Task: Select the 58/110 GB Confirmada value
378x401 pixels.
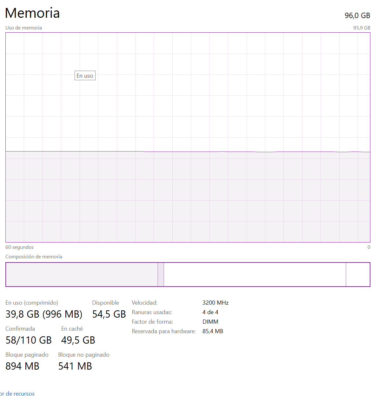Action: tap(29, 340)
